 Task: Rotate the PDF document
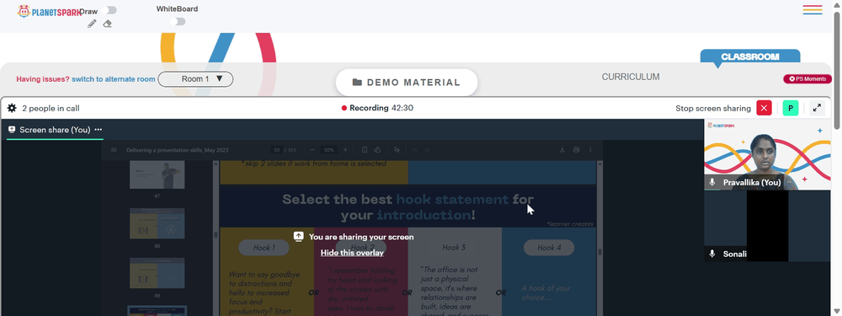[377, 150]
